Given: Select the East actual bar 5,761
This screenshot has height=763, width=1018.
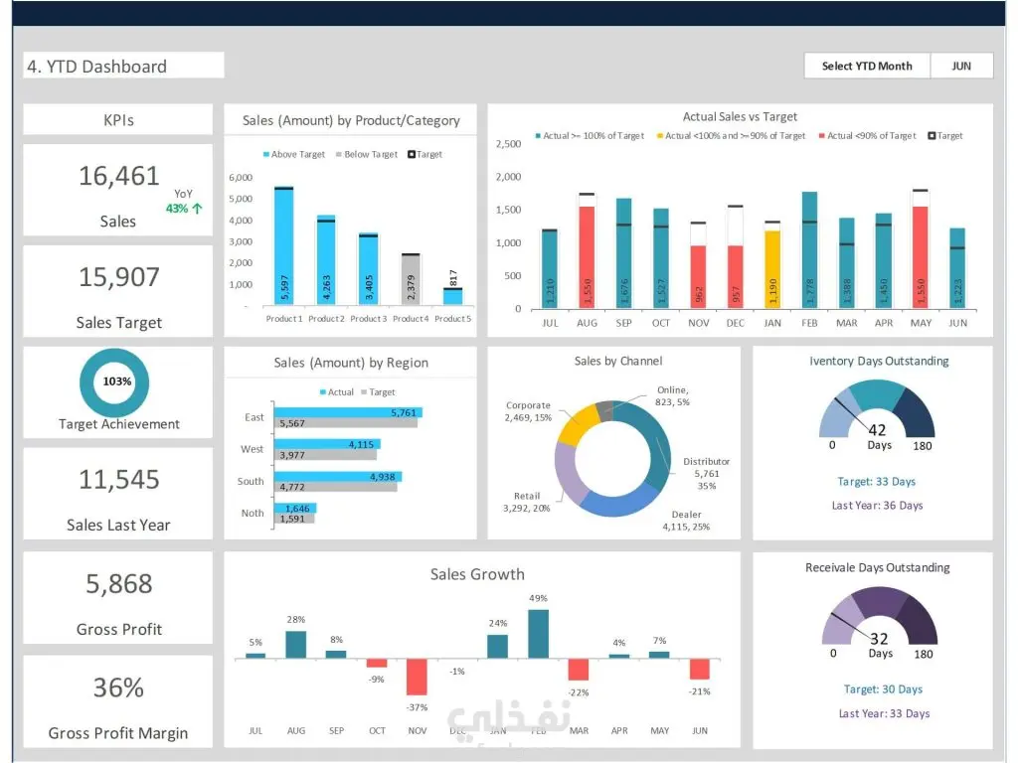Looking at the screenshot, I should pos(348,412).
